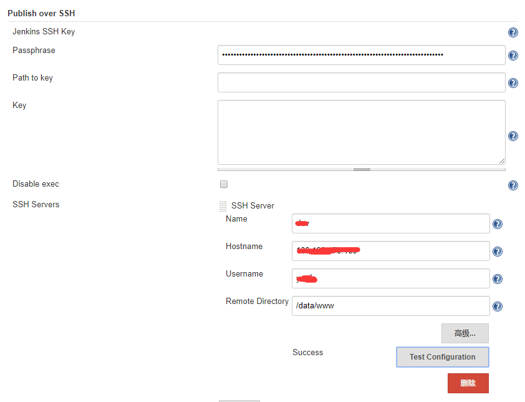Open help for the Passphrase field
525x402 pixels.
click(513, 55)
